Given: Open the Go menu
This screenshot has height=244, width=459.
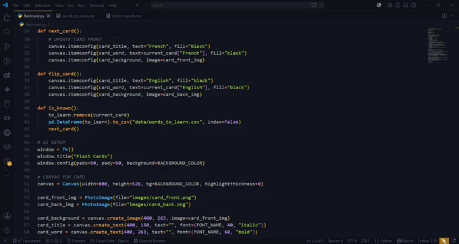Looking at the screenshot, I should coord(70,5).
